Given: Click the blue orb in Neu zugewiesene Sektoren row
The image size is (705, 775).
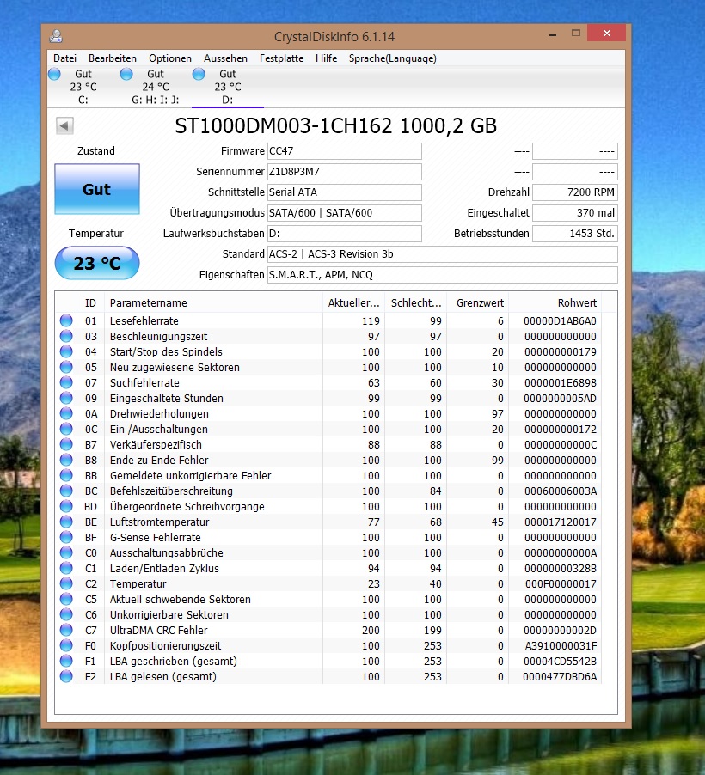Looking at the screenshot, I should (x=66, y=367).
